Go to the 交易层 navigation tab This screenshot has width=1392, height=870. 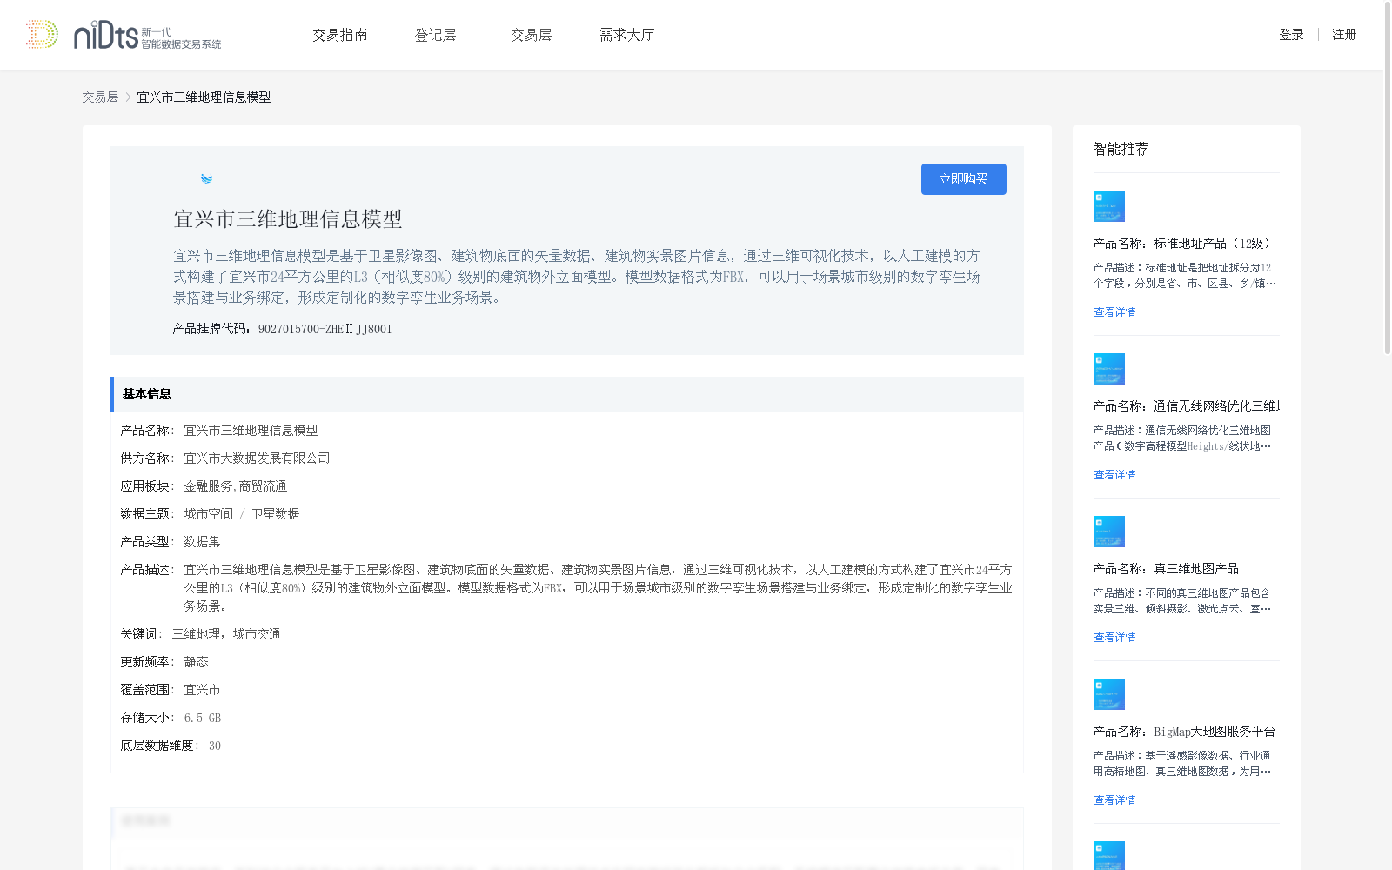(532, 35)
